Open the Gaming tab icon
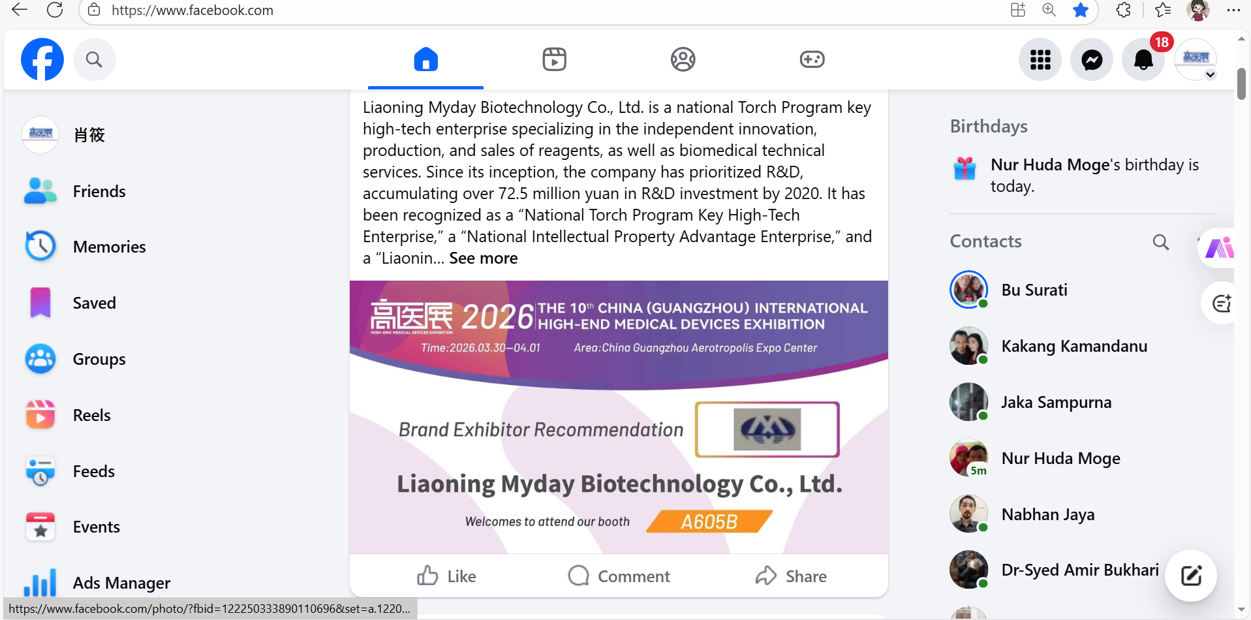Screen dimensions: 1251x620 [x=812, y=59]
